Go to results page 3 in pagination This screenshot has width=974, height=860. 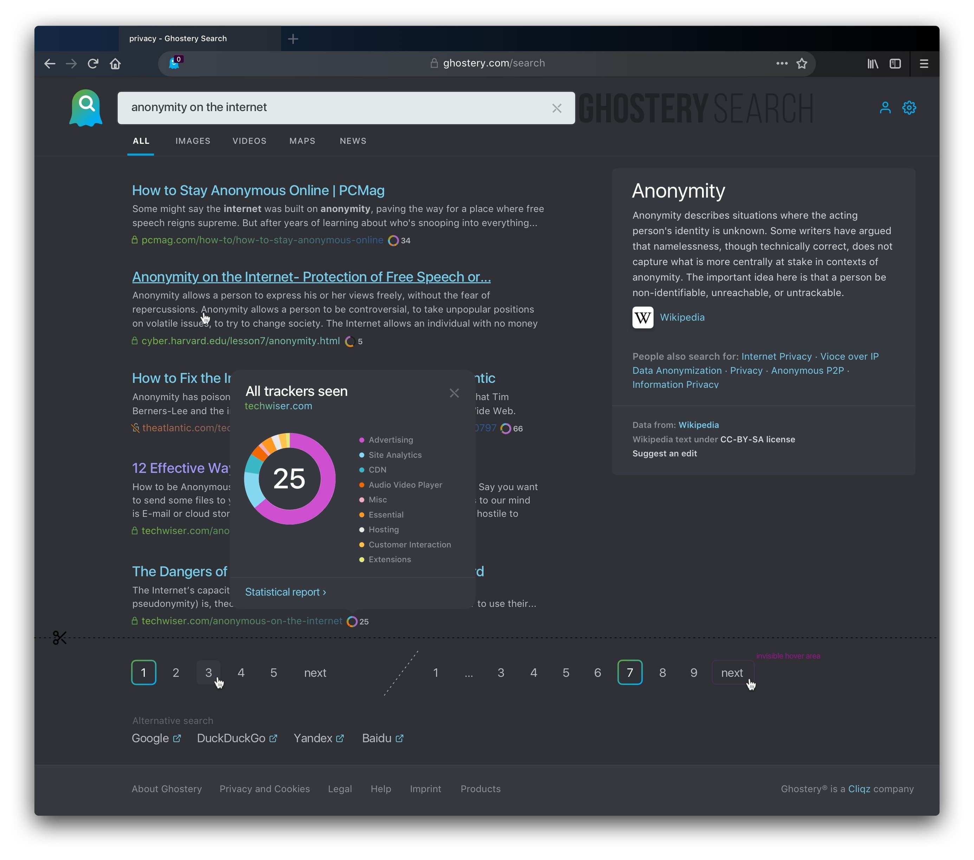(x=208, y=673)
